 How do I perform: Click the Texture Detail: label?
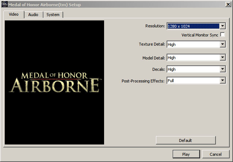coord(152,44)
